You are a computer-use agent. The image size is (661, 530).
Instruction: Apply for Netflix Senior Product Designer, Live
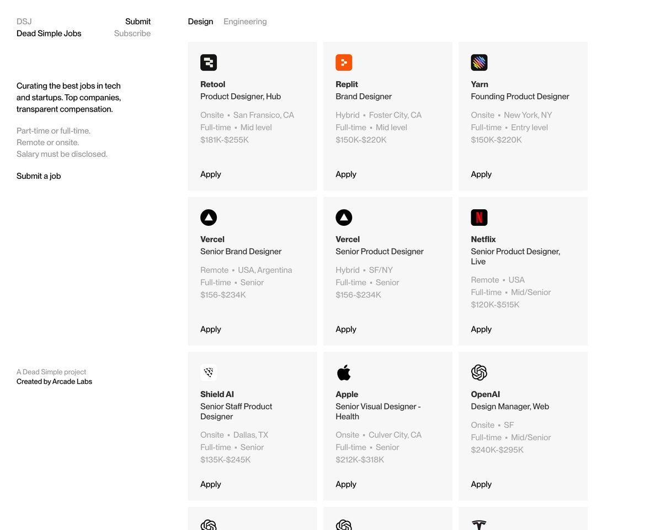[x=481, y=329]
